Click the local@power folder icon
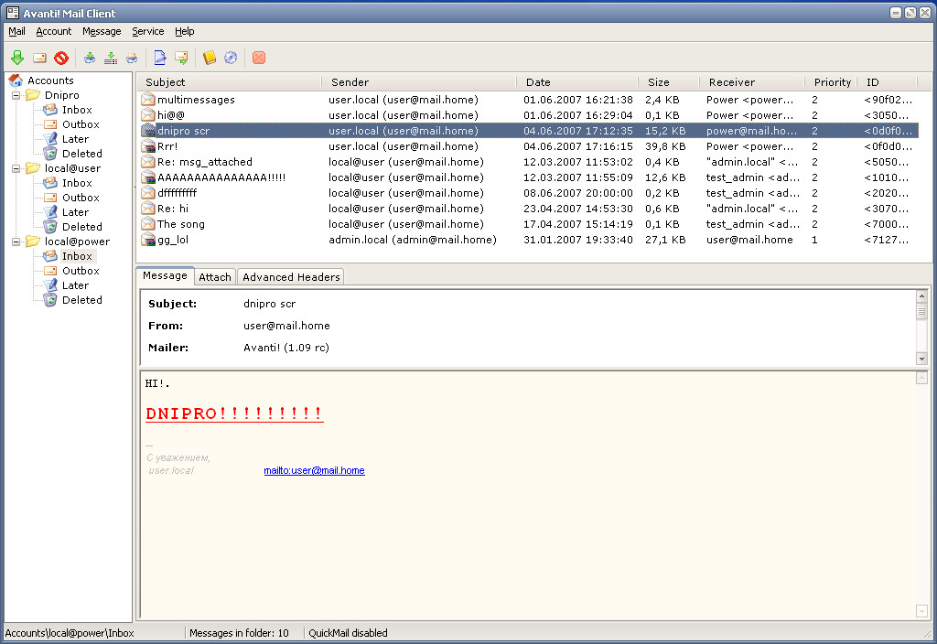The image size is (937, 644). pos(33,241)
